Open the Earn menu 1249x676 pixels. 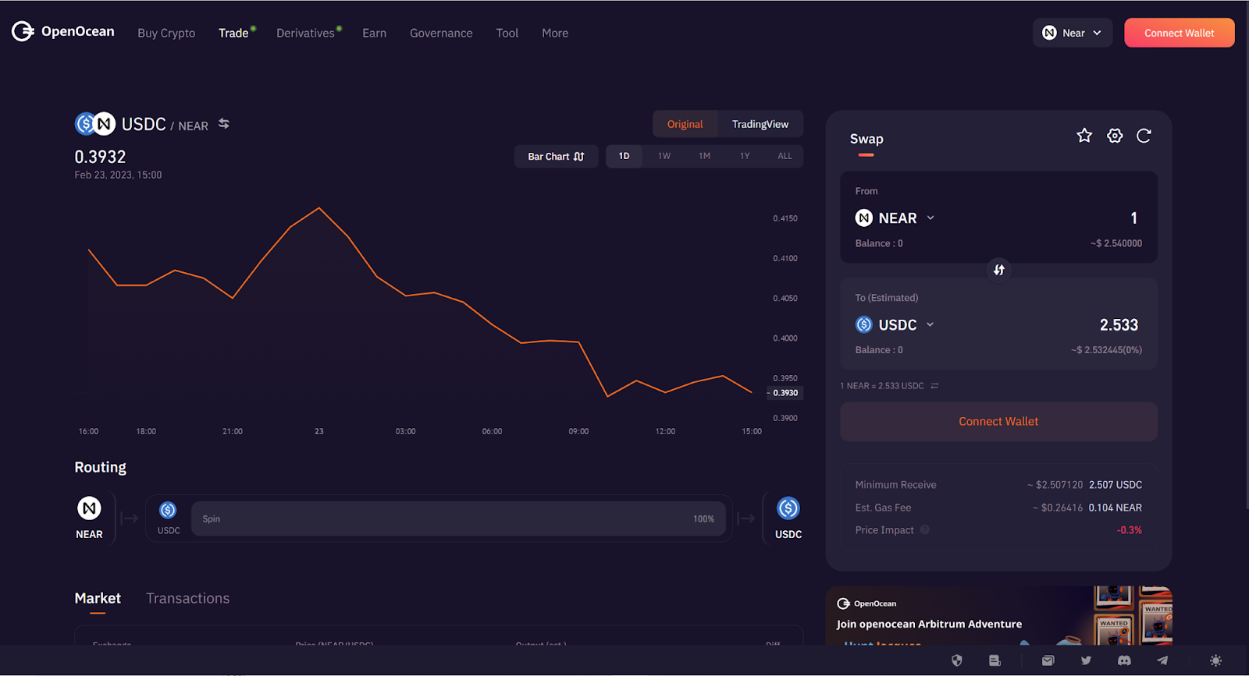(x=374, y=33)
